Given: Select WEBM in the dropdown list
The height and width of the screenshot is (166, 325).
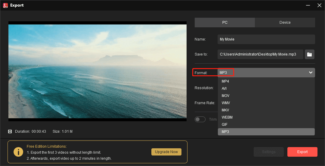Looking at the screenshot, I should click(266, 117).
